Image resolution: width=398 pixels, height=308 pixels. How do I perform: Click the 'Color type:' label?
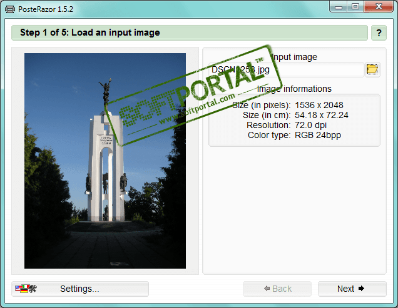[x=269, y=135]
